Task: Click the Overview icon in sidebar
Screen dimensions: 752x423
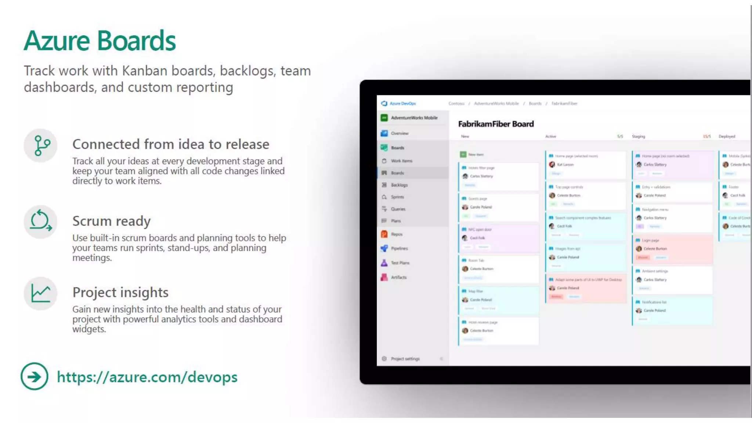Action: [384, 133]
